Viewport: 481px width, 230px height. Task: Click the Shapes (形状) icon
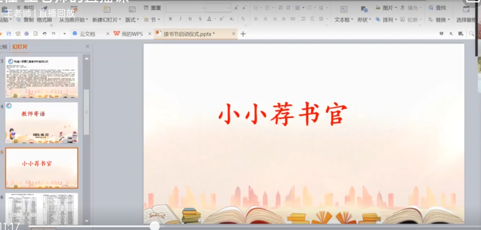[x=364, y=10]
